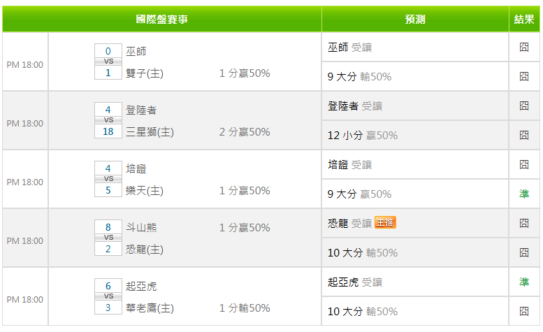Click the 囧 result for 12 小分

pyautogui.click(x=524, y=135)
